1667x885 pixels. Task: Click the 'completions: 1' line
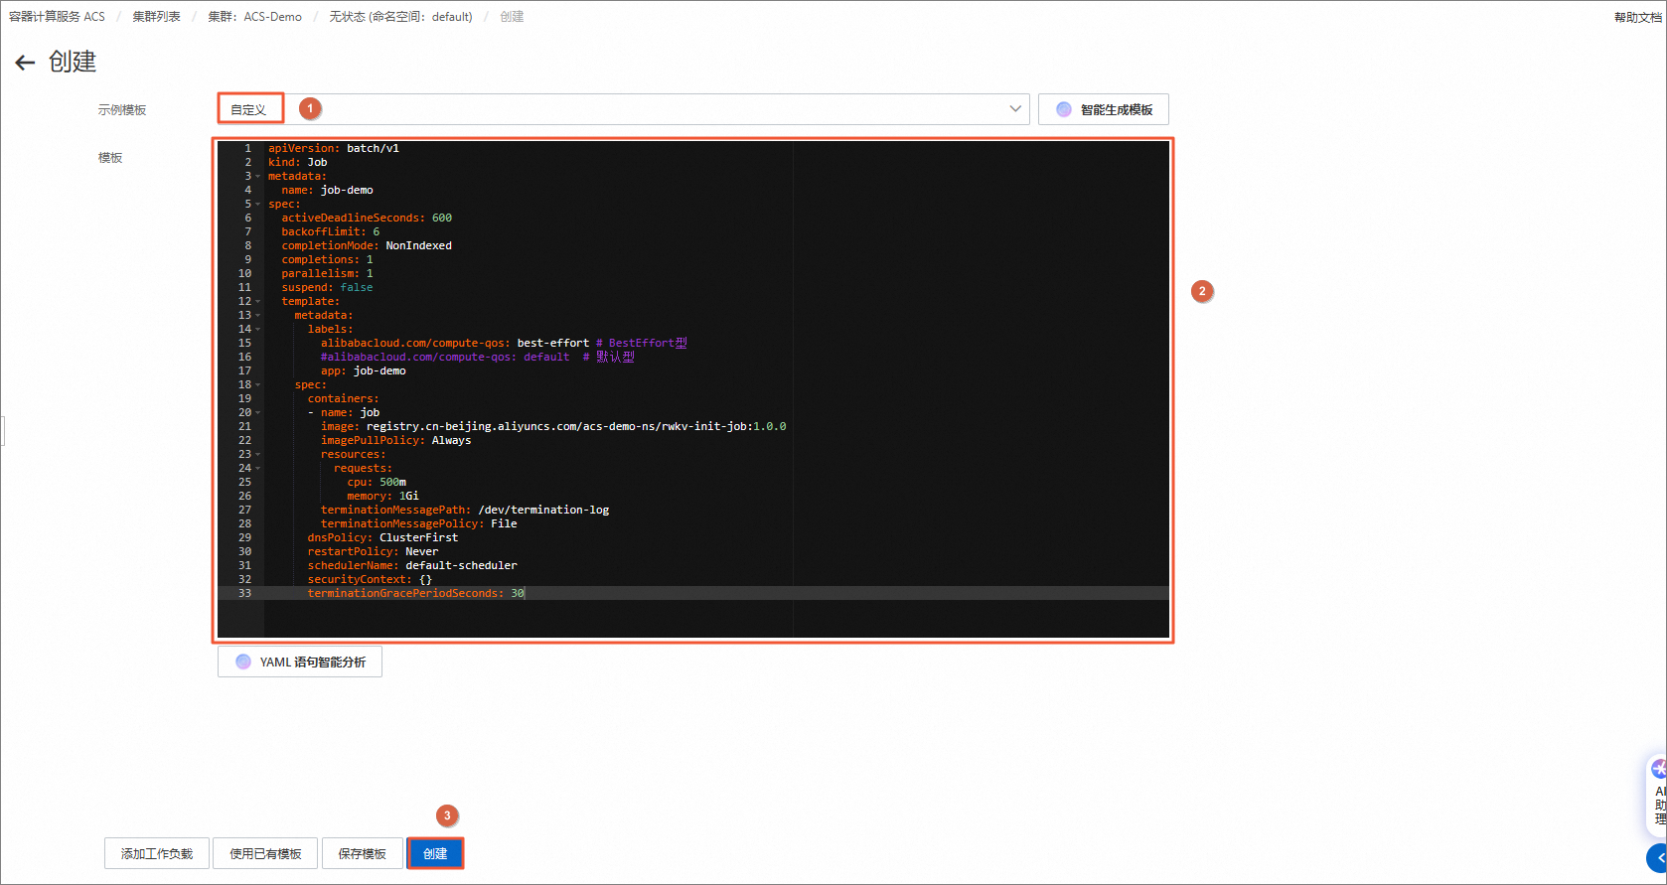(327, 260)
